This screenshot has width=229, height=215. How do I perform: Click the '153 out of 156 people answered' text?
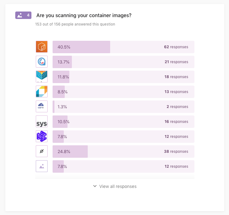click(x=75, y=24)
